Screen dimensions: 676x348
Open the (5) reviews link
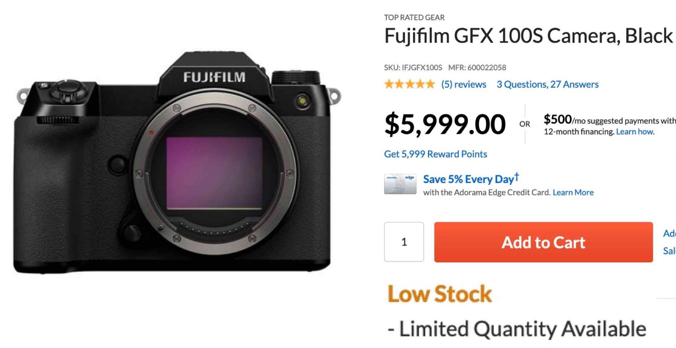tap(464, 84)
